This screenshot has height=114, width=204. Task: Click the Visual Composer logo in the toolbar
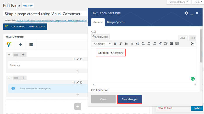click(9, 45)
